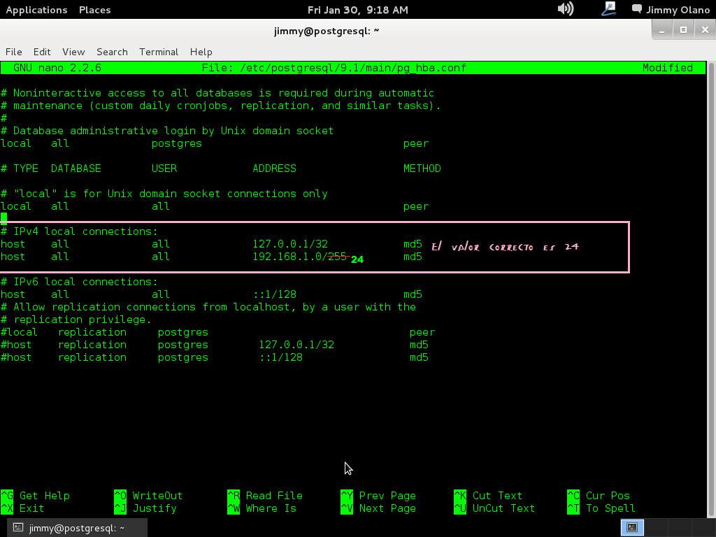Screen dimensions: 716x537
Task: Open the Search menu
Action: click(x=112, y=52)
